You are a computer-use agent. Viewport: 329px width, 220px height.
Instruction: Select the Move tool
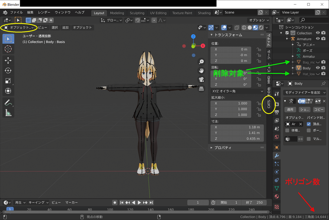[x=8, y=60]
